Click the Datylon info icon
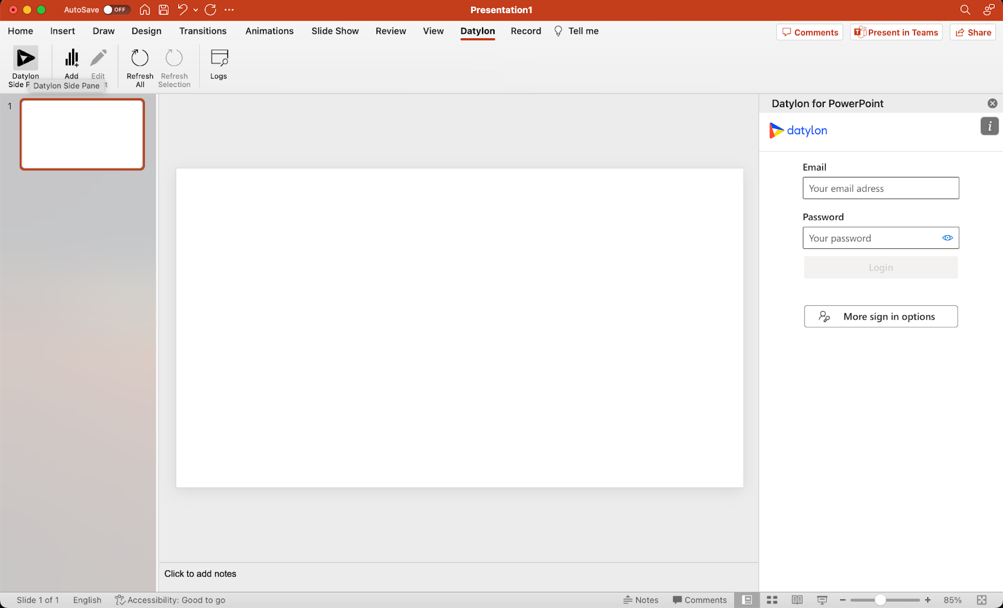This screenshot has width=1003, height=608. click(x=990, y=126)
